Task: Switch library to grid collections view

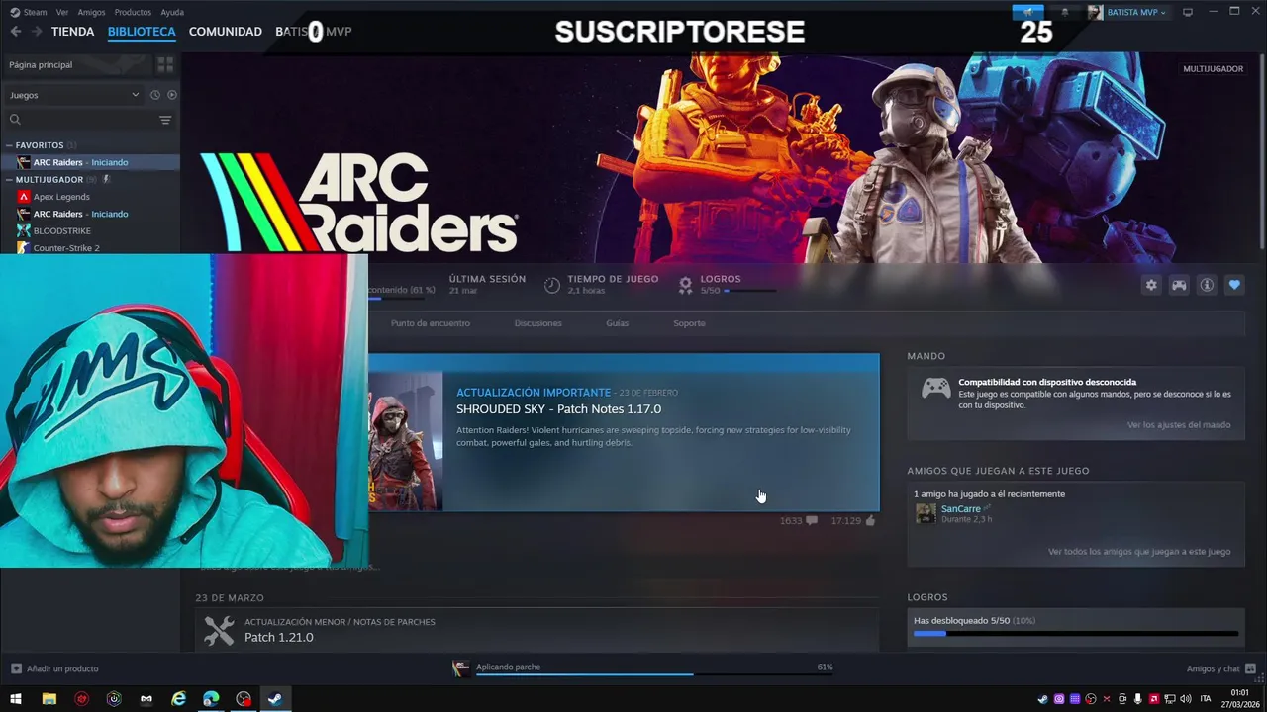Action: coord(165,64)
